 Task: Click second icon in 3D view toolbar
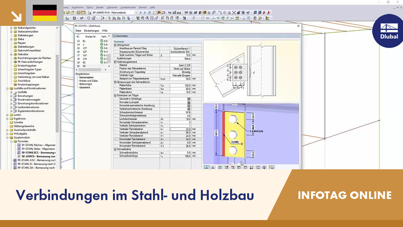213,168
